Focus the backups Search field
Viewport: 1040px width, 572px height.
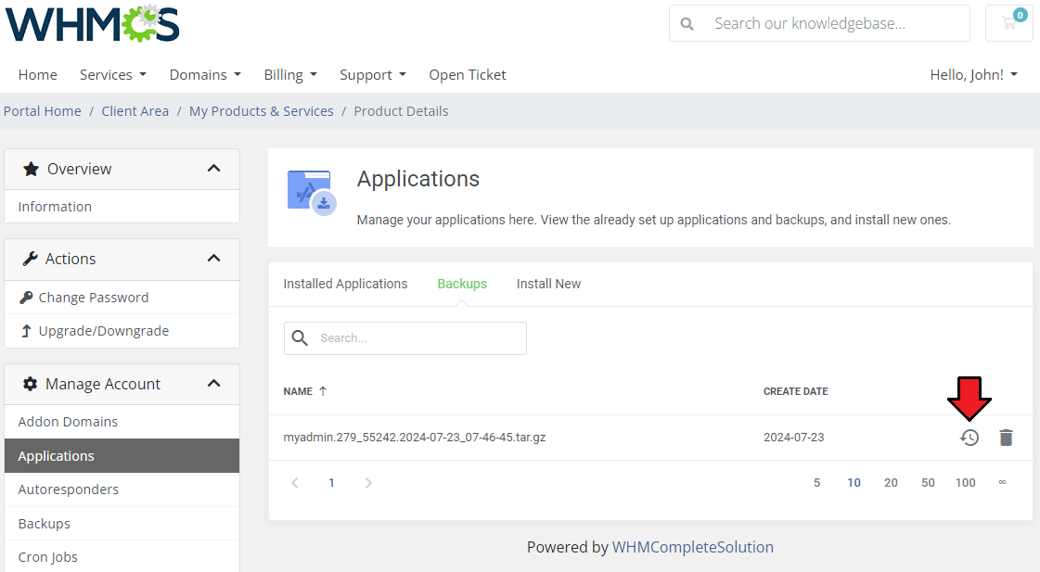coord(405,338)
